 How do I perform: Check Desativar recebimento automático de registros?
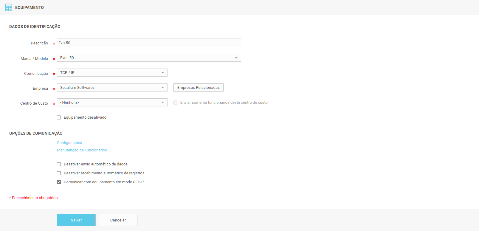tap(59, 173)
